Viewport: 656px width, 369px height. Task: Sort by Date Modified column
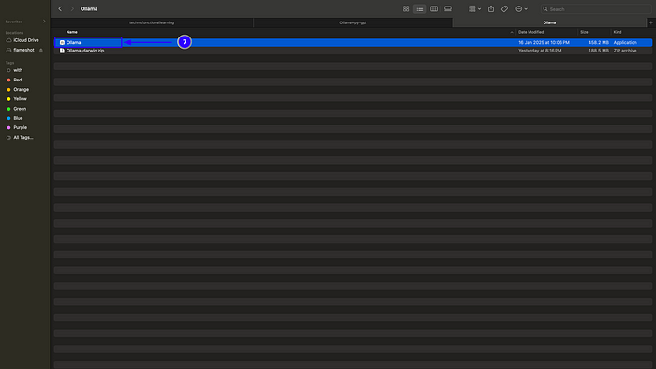coord(531,32)
